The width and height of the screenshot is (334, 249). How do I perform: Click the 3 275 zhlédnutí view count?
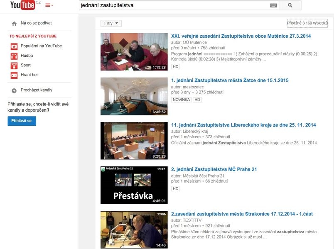(x=209, y=92)
